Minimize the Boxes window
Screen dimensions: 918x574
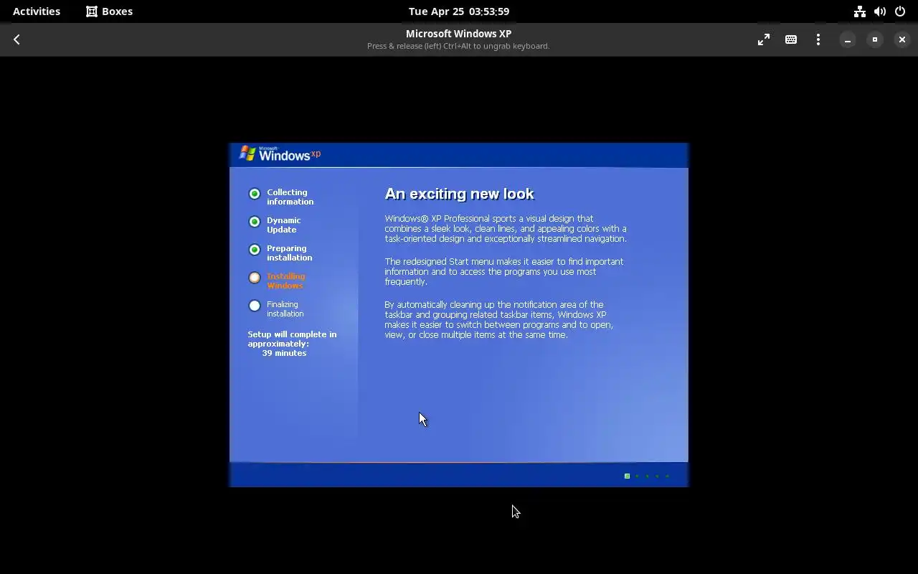pos(848,39)
